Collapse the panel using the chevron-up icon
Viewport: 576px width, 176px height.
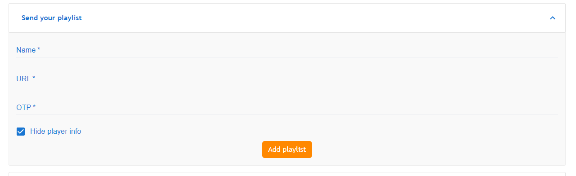click(553, 18)
